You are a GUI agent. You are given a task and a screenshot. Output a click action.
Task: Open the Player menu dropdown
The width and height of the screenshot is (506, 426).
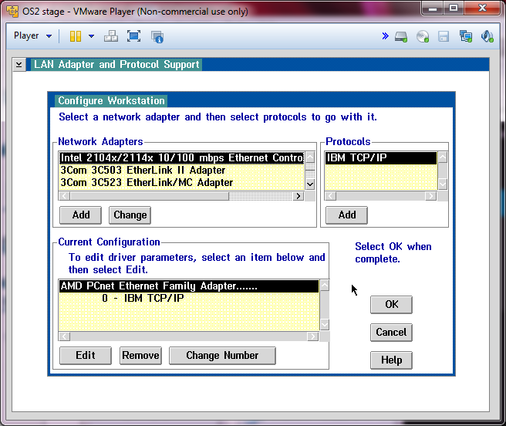click(x=32, y=35)
